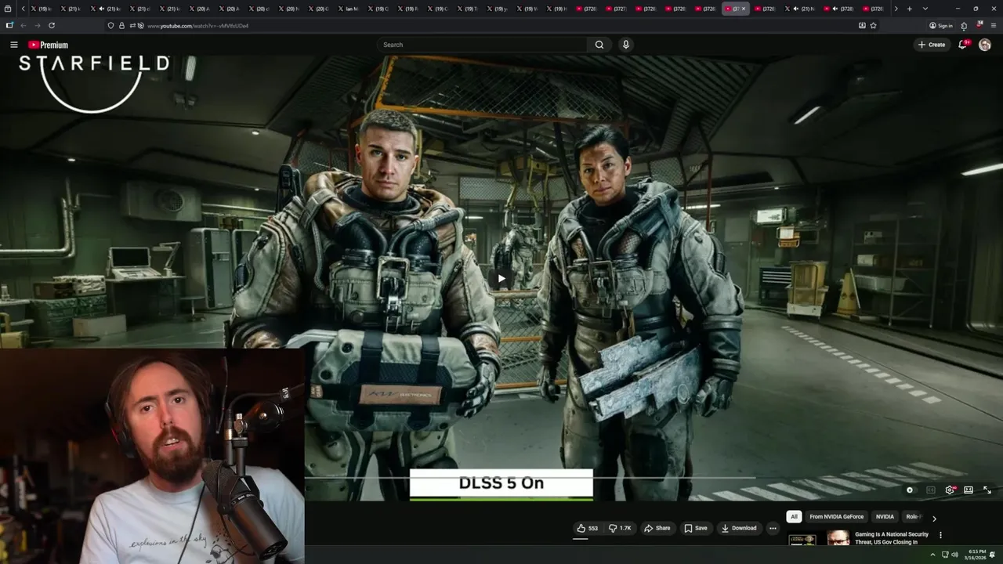Open the uBlock extension icon
The image size is (1003, 564).
pyautogui.click(x=979, y=25)
